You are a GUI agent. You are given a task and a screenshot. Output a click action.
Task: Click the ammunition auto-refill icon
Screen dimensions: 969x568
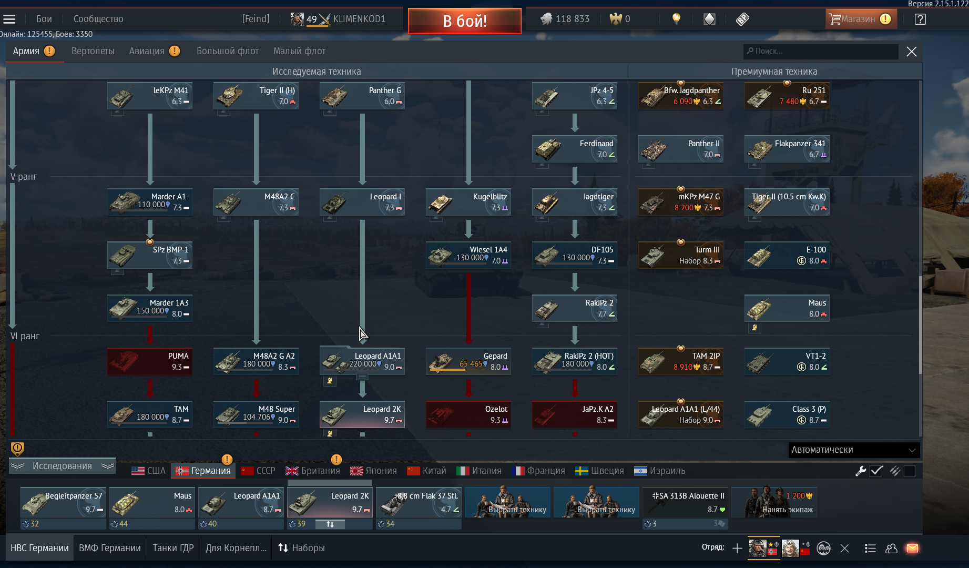click(x=894, y=471)
